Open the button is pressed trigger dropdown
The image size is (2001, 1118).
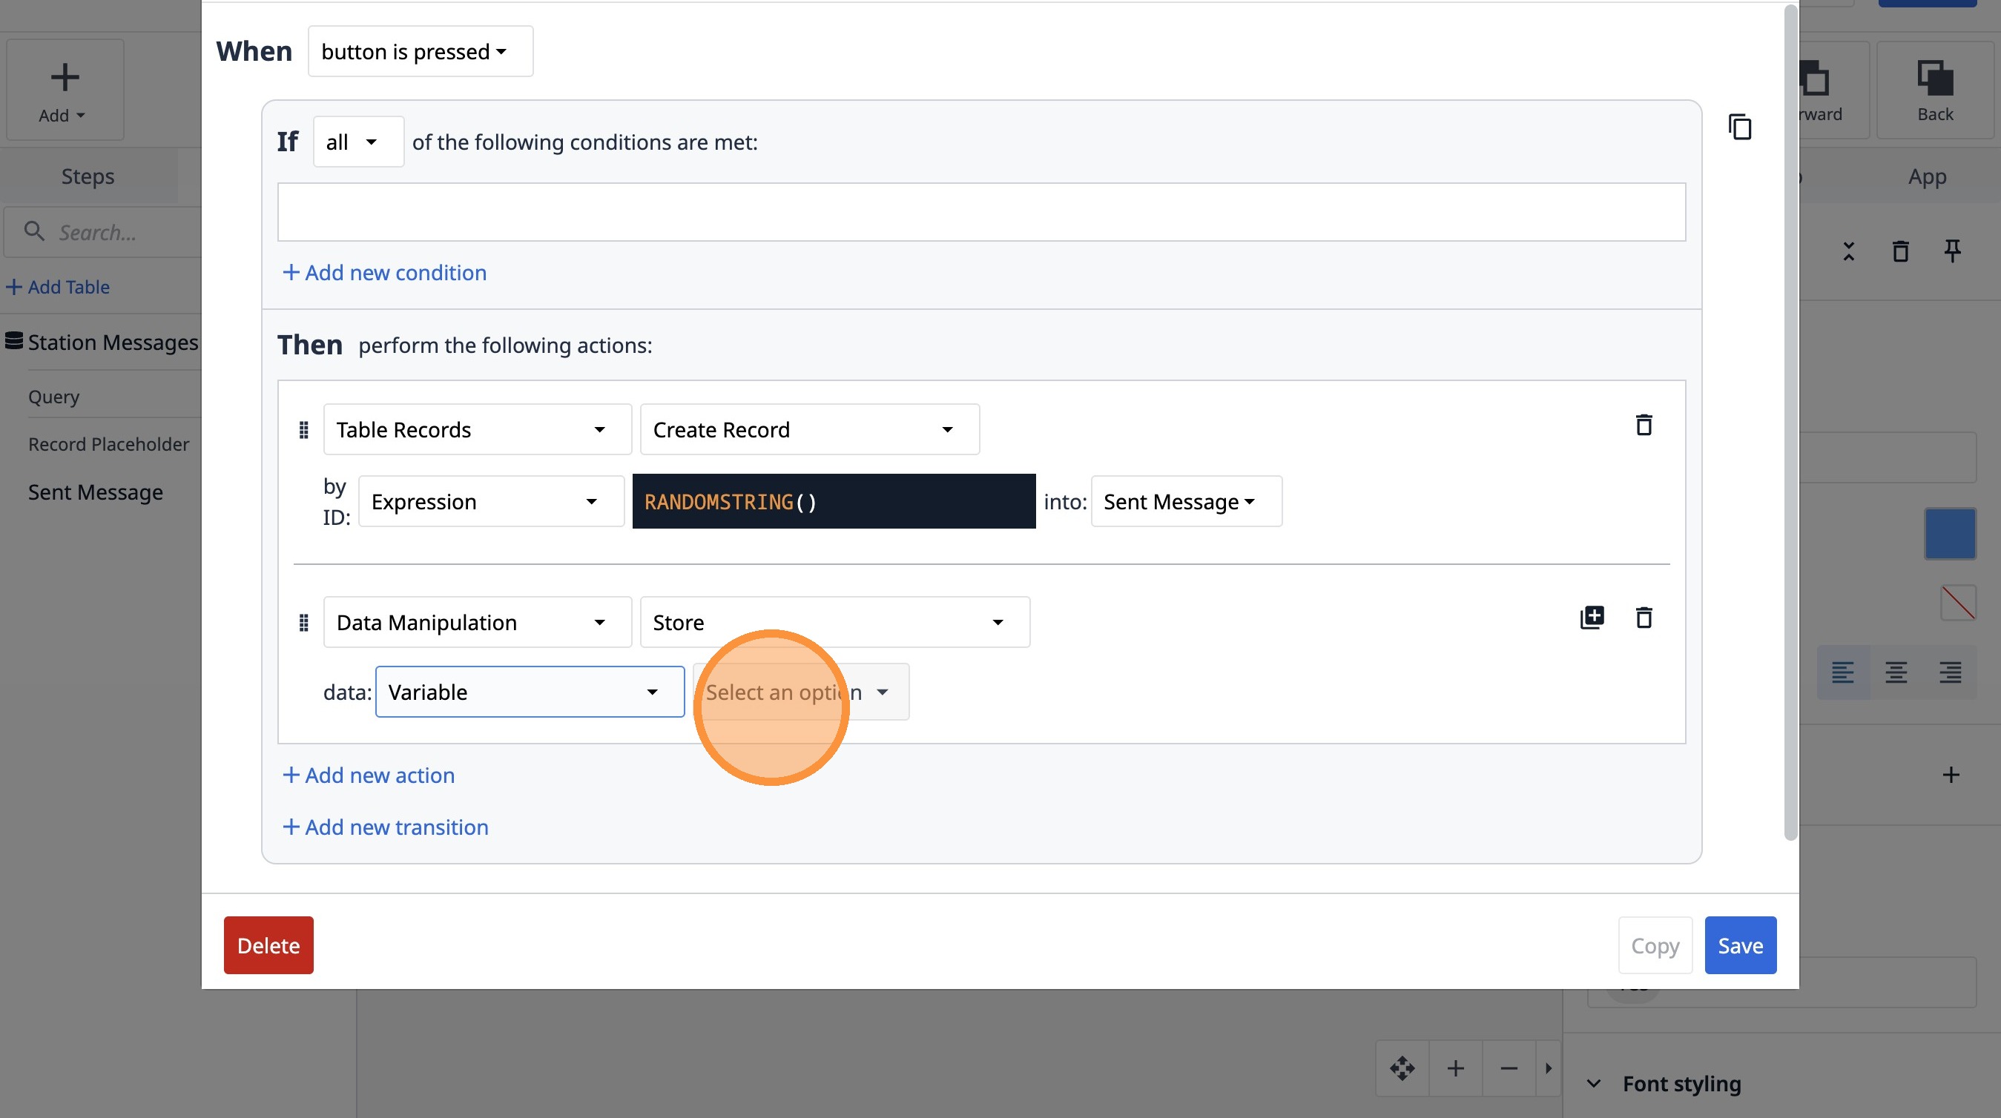tap(421, 51)
